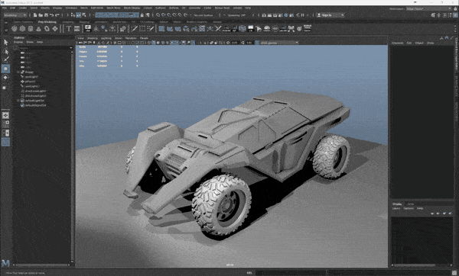The width and height of the screenshot is (459, 276).
Task: Open the Channels menu in Channel Box
Action: click(x=398, y=43)
